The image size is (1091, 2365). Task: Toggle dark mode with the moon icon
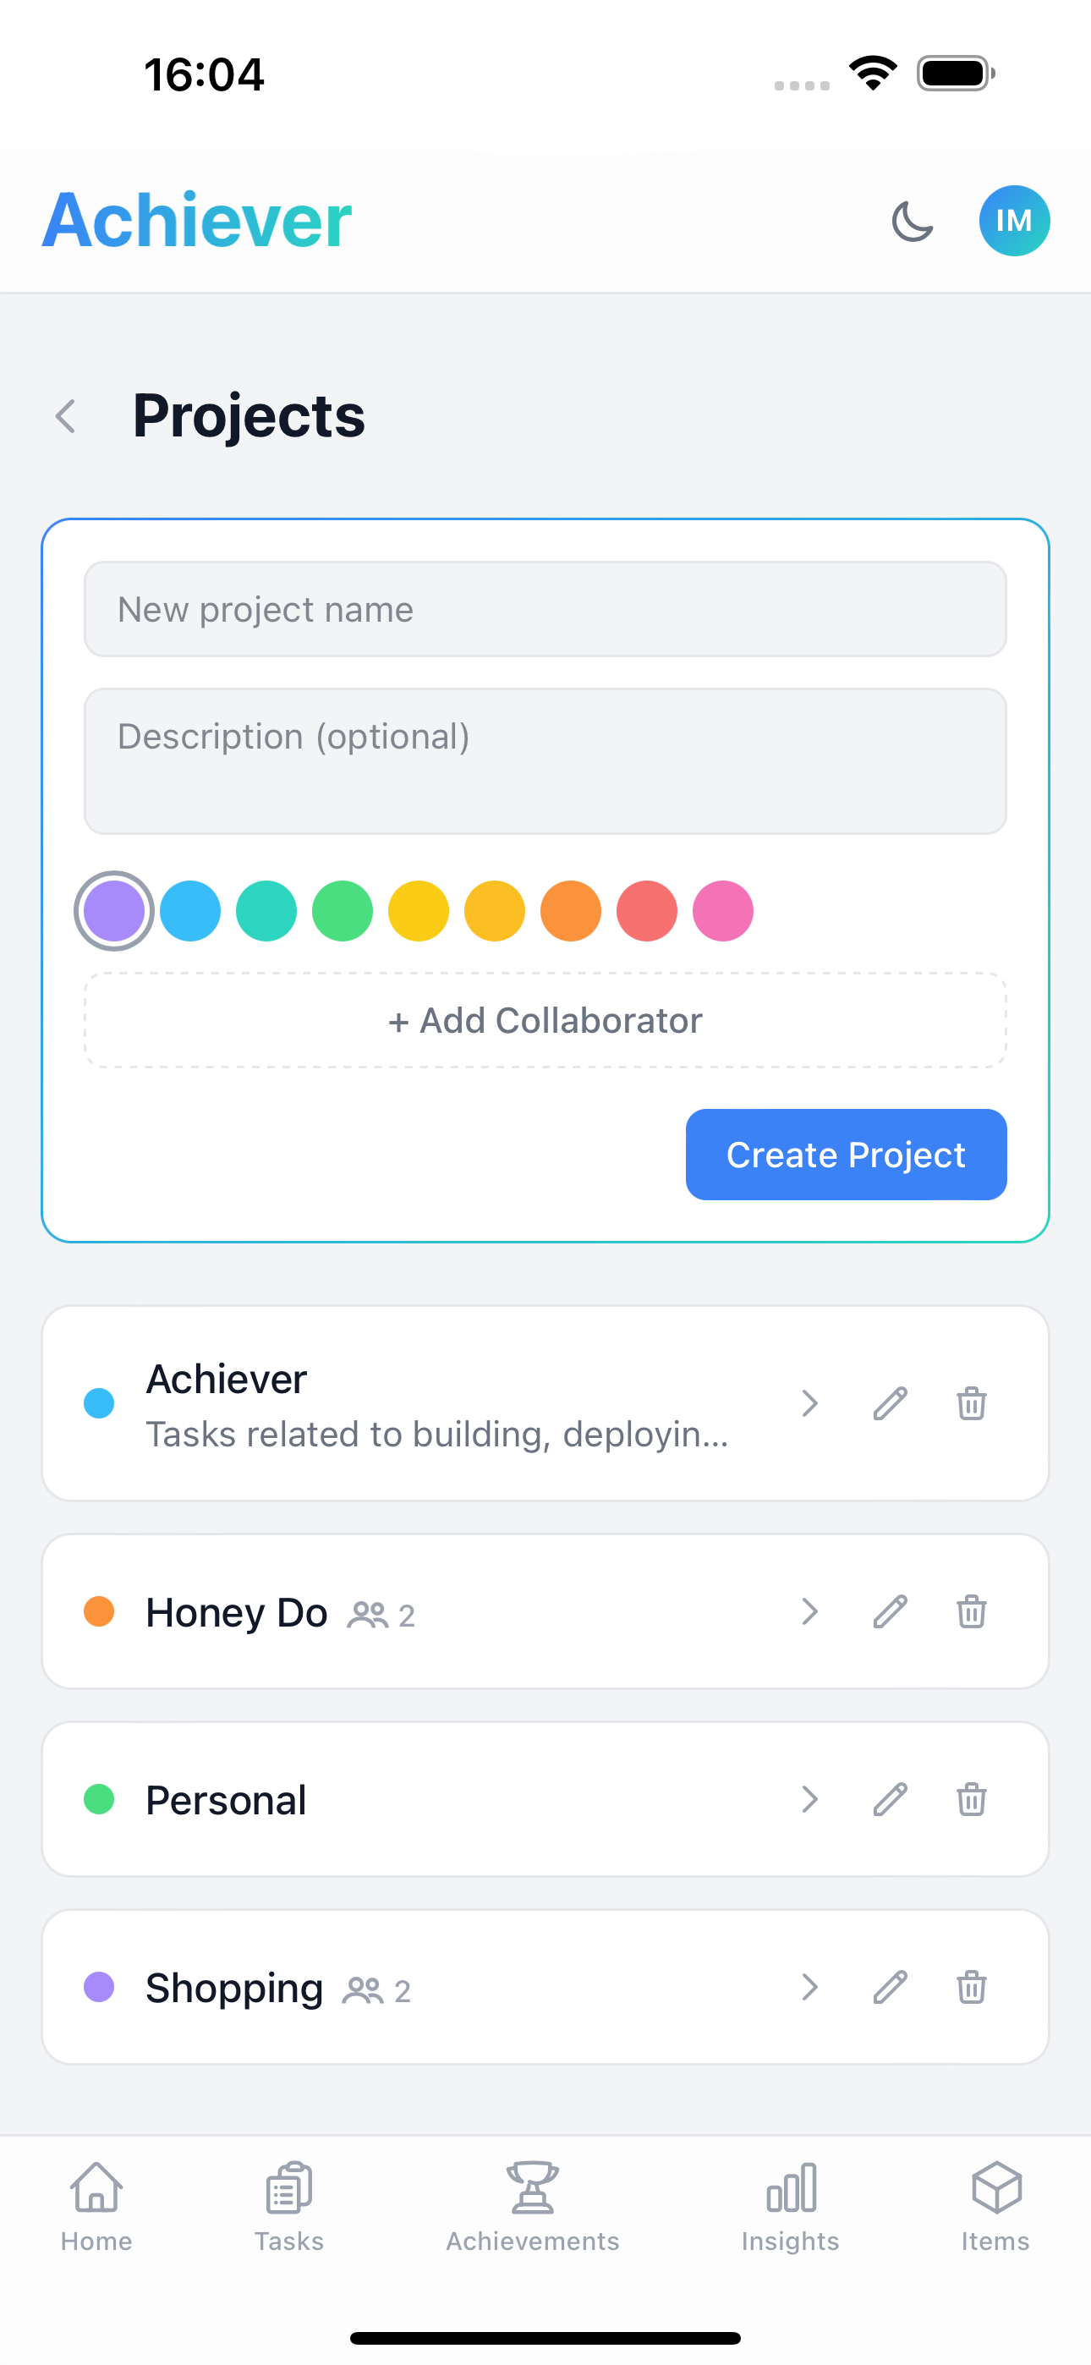[x=912, y=220]
